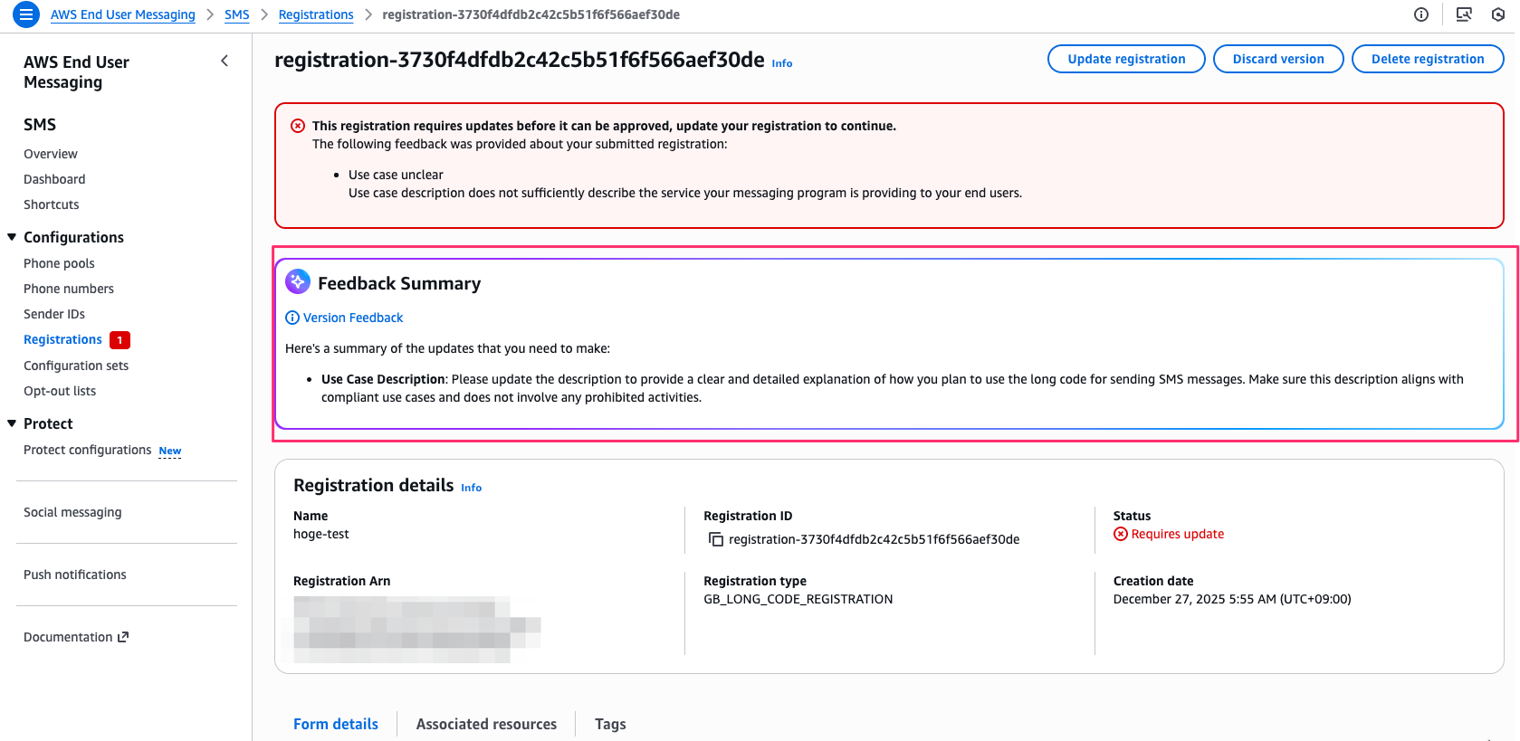This screenshot has width=1520, height=741.
Task: Go to SMS breadcrumb link
Action: click(x=237, y=14)
